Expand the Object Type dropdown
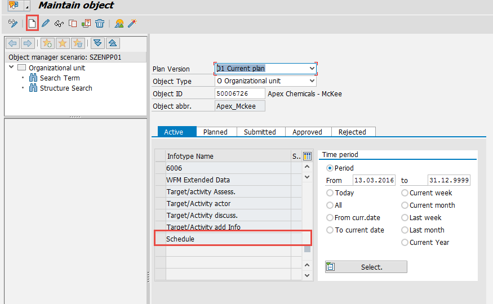Viewport: 493px width, 304px height. click(x=312, y=81)
